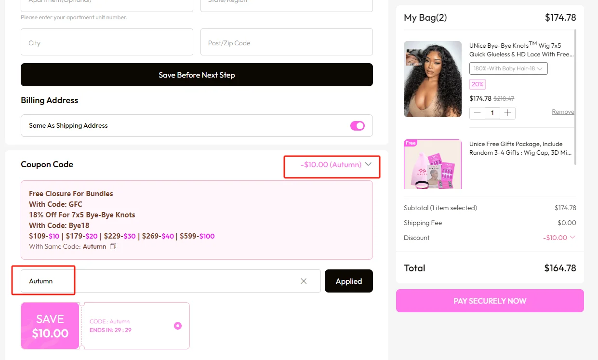Click the SAVE $10.00 coupon card
598x360 pixels.
click(105, 326)
